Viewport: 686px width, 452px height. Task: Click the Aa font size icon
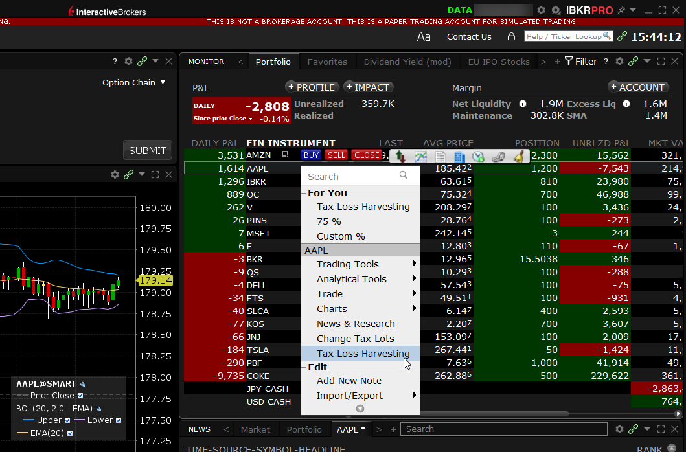point(424,37)
